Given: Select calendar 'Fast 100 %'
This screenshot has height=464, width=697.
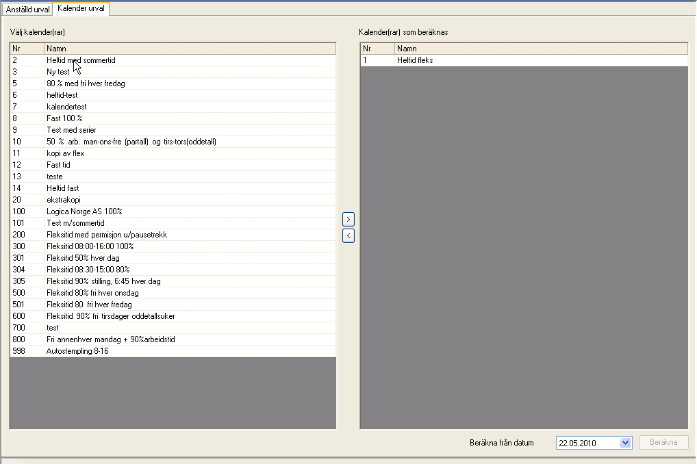Looking at the screenshot, I should coord(173,118).
